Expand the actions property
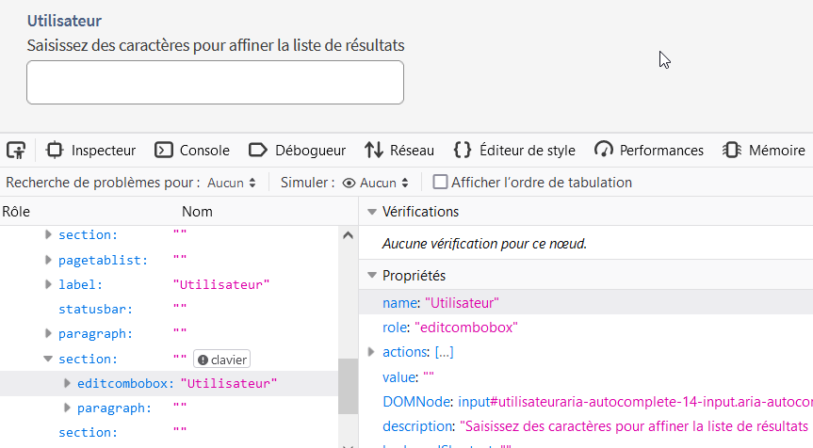813x448 pixels. click(371, 352)
